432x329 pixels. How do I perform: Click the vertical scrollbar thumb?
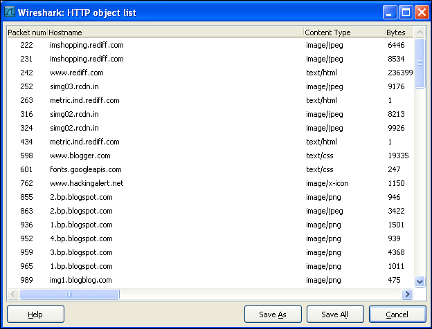pos(420,64)
